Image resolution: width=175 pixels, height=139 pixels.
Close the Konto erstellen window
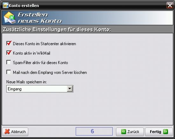point(170,5)
